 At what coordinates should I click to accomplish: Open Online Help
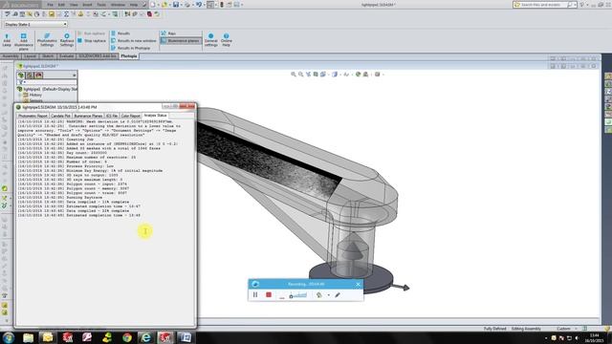226,40
